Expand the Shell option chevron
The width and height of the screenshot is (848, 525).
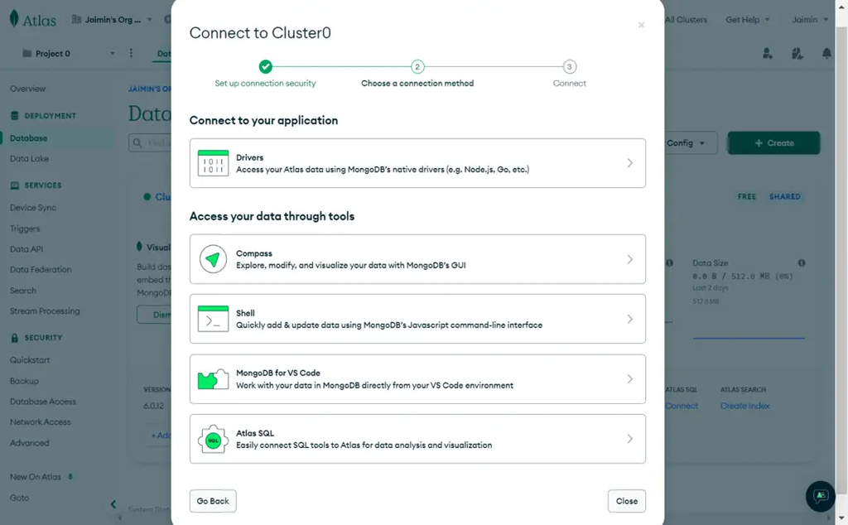click(x=629, y=319)
